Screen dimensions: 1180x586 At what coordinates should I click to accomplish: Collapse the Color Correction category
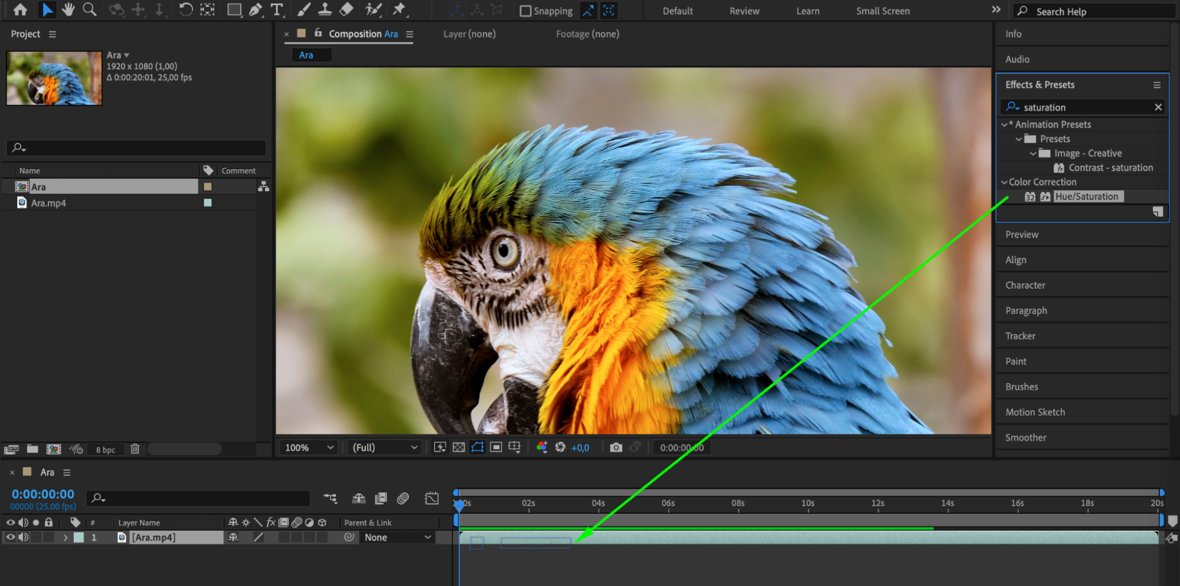[1004, 182]
